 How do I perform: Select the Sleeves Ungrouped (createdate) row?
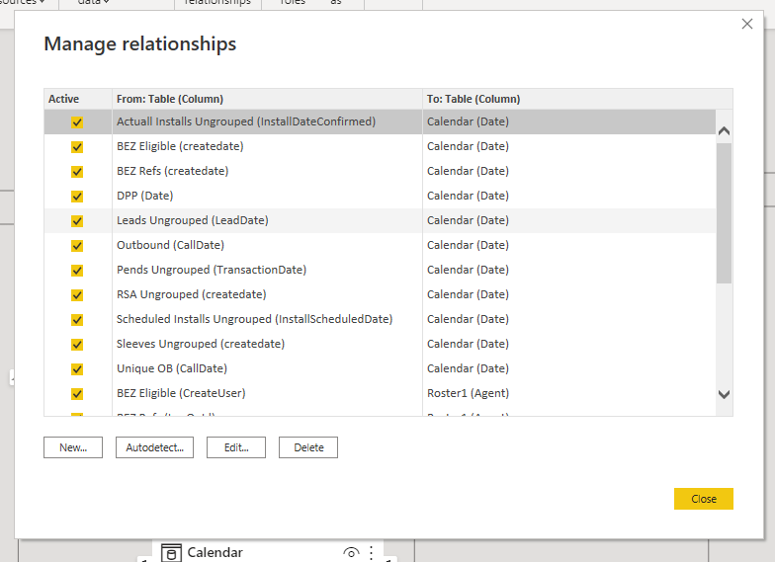coord(380,344)
